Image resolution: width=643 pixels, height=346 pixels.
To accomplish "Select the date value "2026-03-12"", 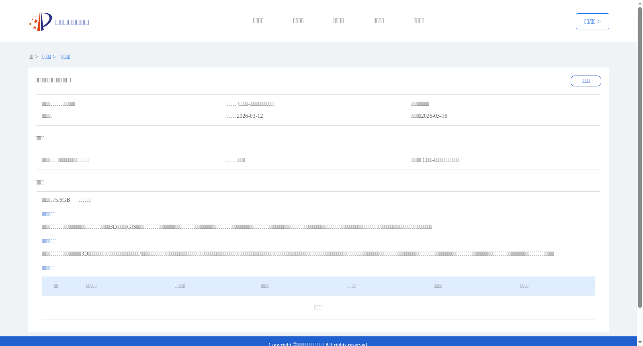I will pyautogui.click(x=250, y=116).
